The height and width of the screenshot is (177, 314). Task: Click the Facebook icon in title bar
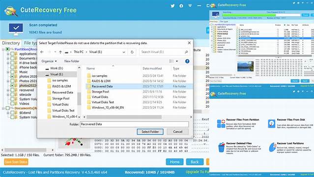coord(181,6)
